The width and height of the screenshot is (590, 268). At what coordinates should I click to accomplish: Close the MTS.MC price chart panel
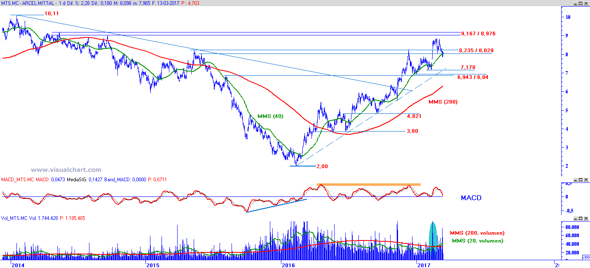[586, 3]
